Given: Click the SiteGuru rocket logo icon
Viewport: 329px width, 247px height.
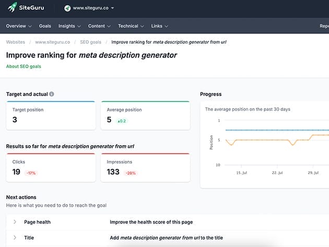Looking at the screenshot, I should coord(11,8).
